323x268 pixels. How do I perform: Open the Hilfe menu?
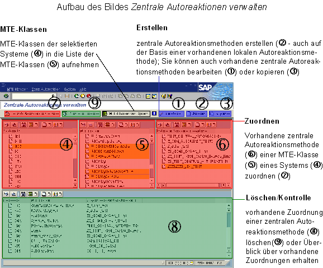(x=83, y=90)
